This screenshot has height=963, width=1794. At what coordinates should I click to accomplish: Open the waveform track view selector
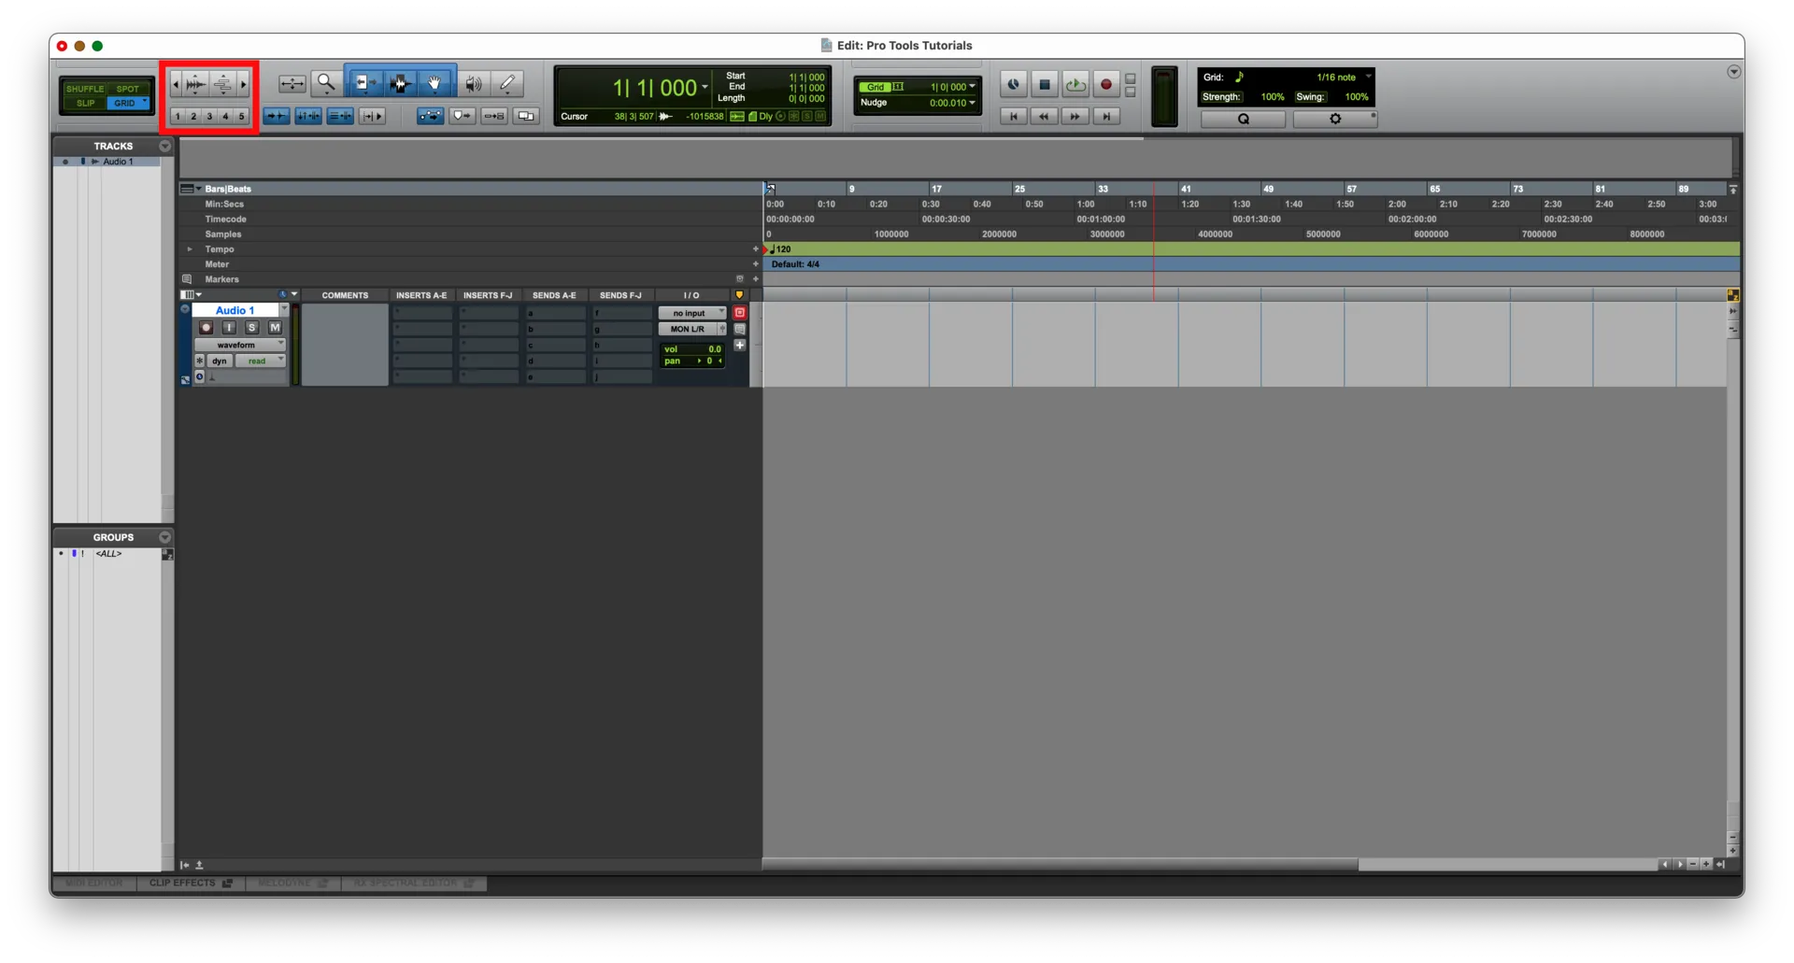coord(240,344)
